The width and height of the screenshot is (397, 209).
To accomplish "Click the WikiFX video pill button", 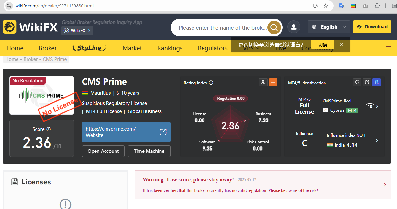I will pyautogui.click(x=77, y=31).
